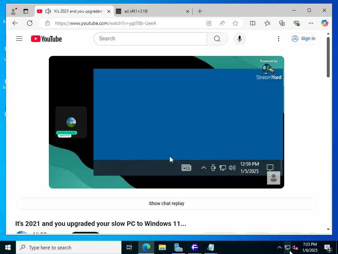
Task: Open the muted volume tray icon
Action: coord(295,247)
